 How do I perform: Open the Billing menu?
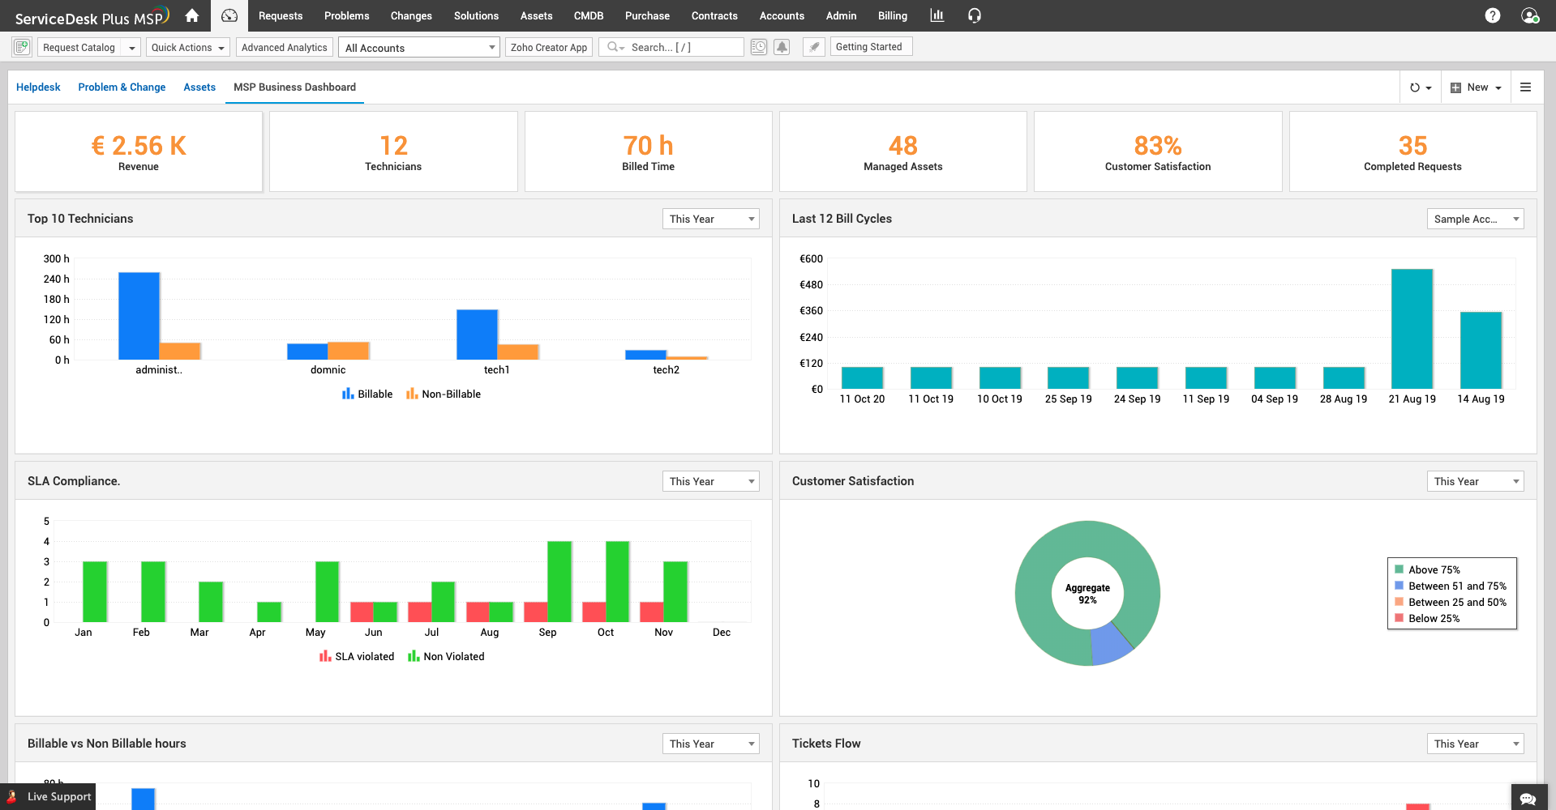click(x=892, y=15)
